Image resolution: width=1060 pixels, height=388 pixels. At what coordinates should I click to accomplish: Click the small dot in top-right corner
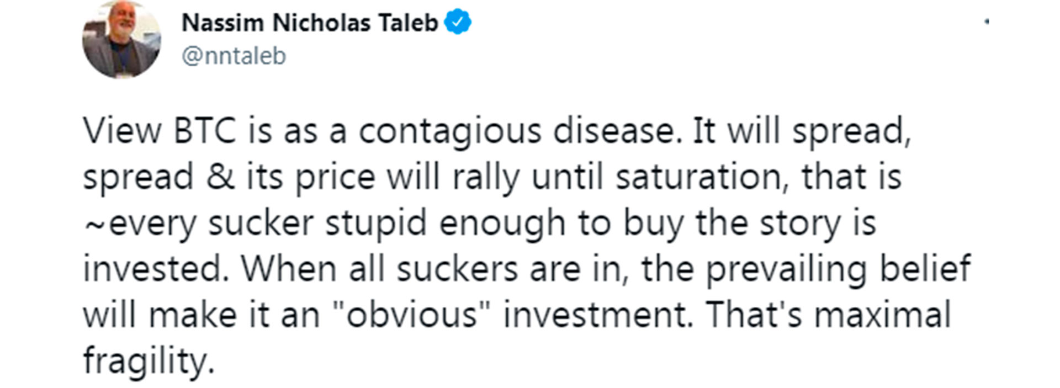987,22
